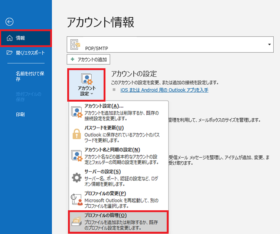Click the folder icon for プロファイルの管理

(77, 221)
